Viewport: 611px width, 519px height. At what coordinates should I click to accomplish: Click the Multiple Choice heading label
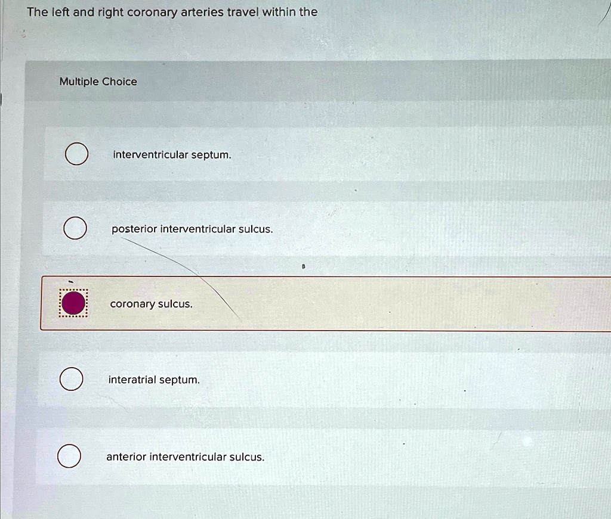tap(98, 82)
